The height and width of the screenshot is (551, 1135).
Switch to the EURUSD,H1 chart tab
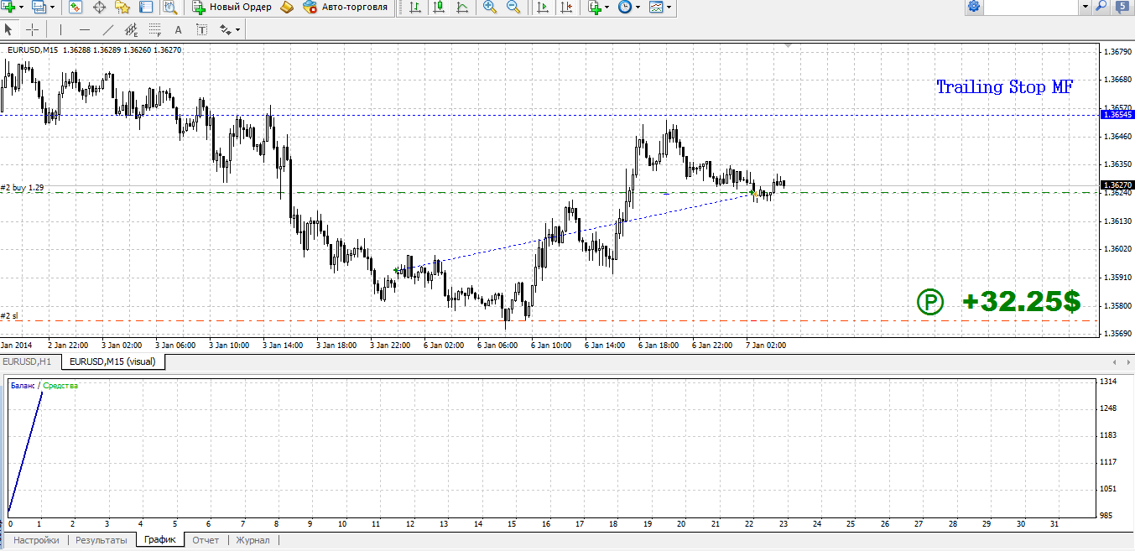(x=28, y=361)
